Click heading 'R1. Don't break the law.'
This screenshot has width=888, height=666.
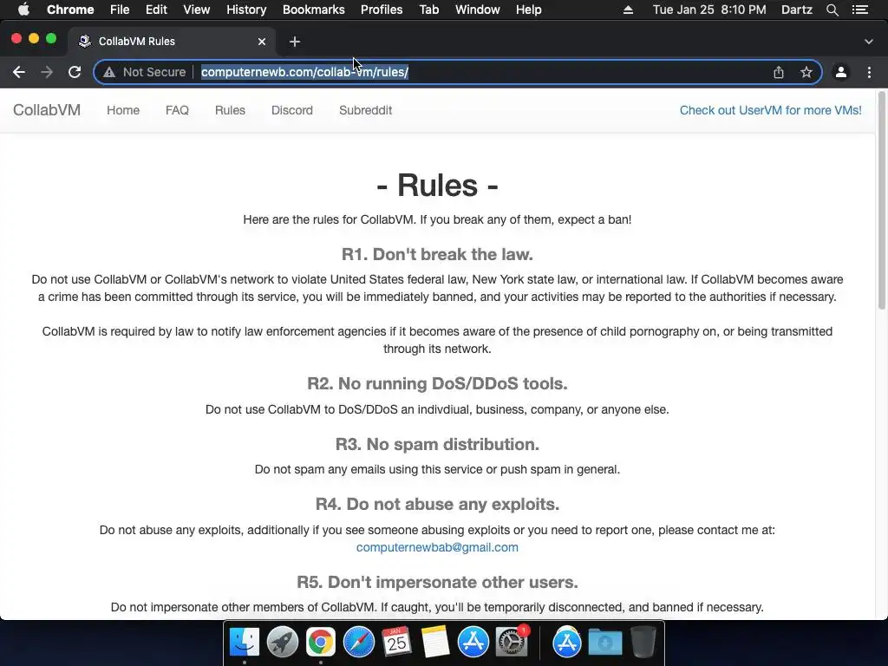click(x=437, y=254)
